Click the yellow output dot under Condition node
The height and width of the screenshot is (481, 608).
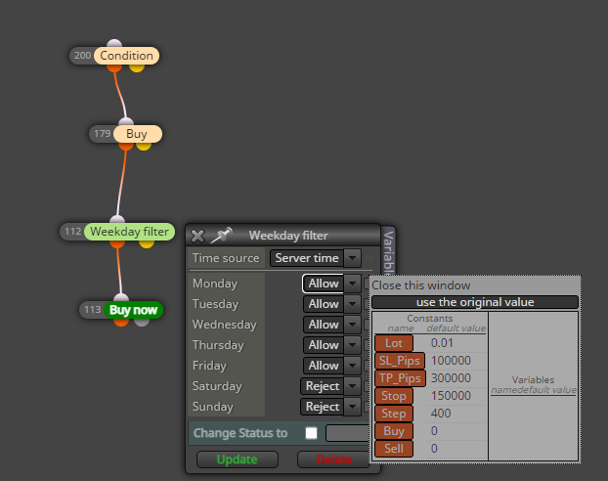click(x=137, y=67)
